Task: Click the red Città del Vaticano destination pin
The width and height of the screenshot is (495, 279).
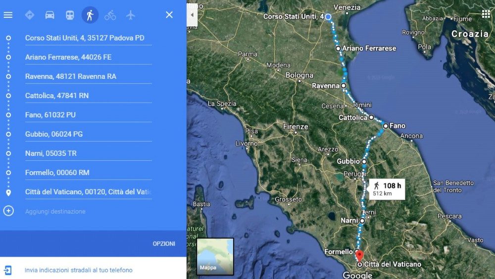Action: click(x=359, y=256)
